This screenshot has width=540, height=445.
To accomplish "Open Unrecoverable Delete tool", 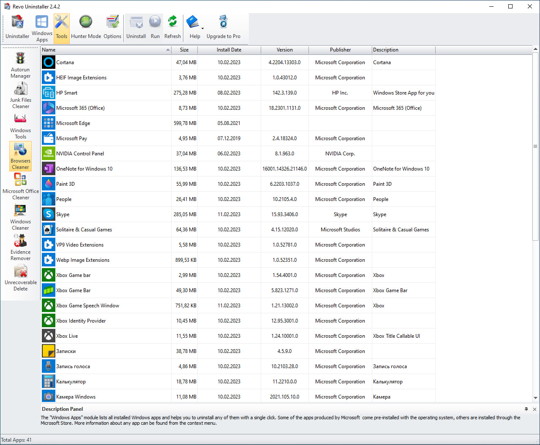I will click(x=20, y=278).
